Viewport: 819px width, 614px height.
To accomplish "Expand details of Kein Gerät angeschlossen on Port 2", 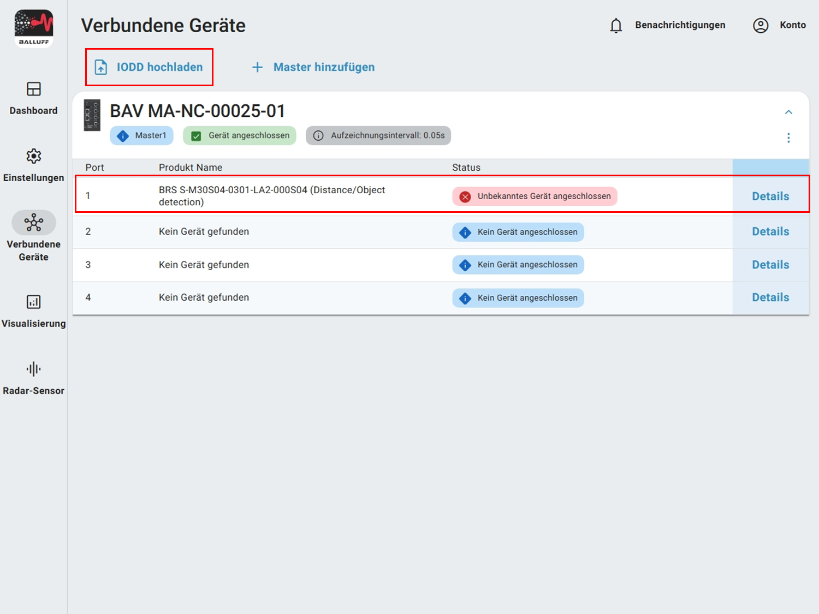I will point(517,231).
